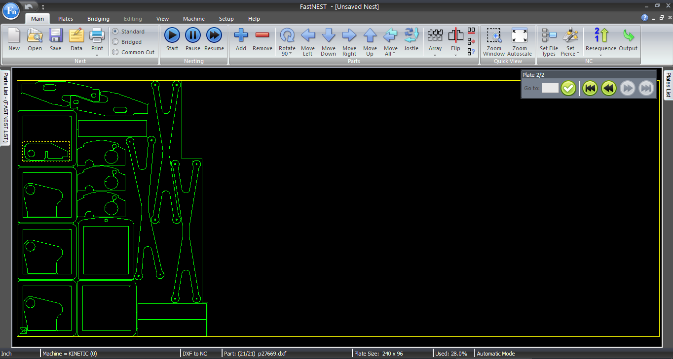Open the Setup ribbon tab
Screen dimensions: 673x359
226,19
